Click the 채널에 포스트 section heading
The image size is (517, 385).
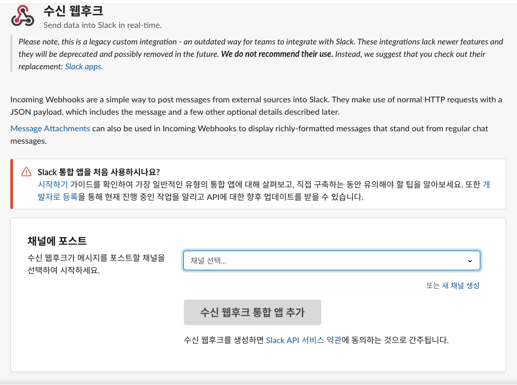[57, 241]
